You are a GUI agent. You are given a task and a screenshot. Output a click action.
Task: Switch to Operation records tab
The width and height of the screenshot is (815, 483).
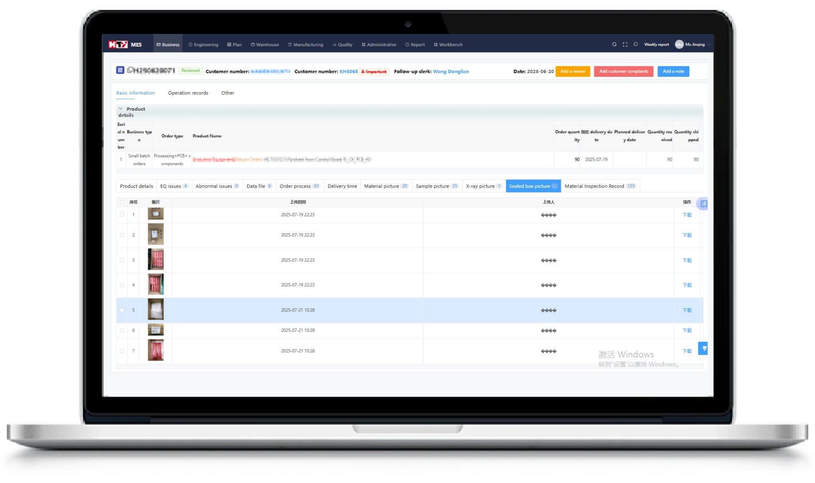(x=188, y=93)
